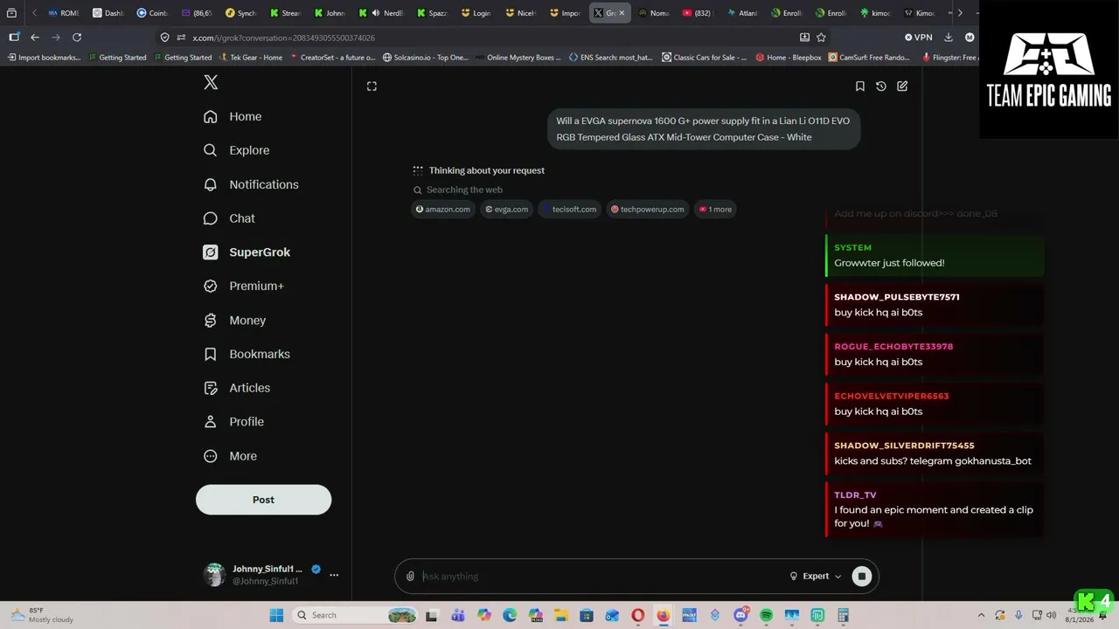Viewport: 1119px width, 629px height.
Task: Open Articles in the sidebar
Action: coord(236,388)
